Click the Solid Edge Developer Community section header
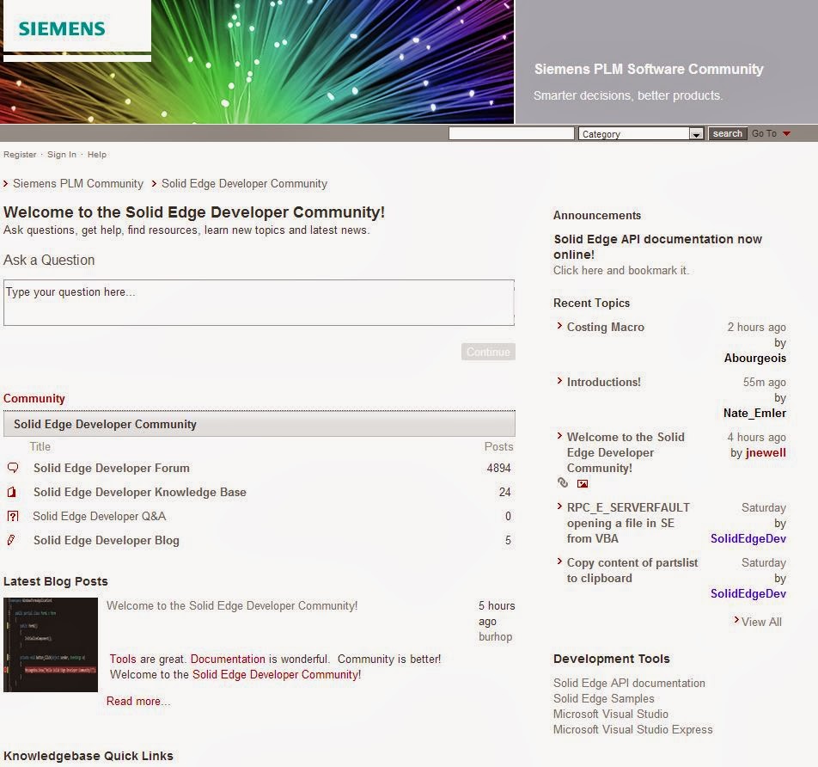Image resolution: width=818 pixels, height=767 pixels. click(x=259, y=424)
